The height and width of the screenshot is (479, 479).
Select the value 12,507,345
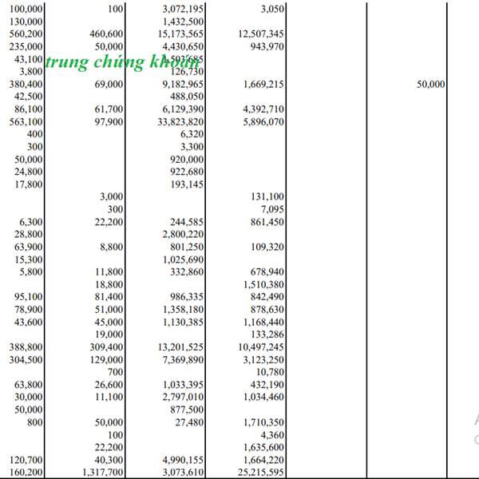point(261,34)
